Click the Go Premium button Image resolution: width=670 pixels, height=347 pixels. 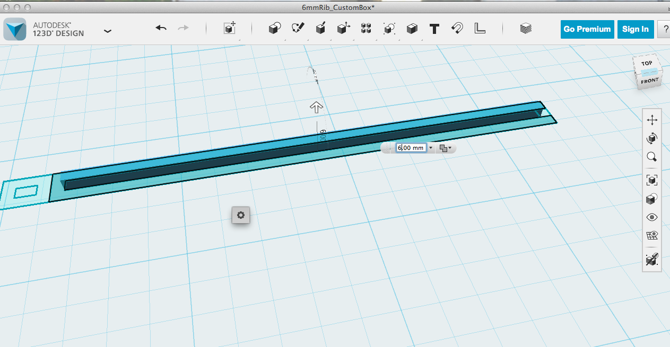[x=587, y=29]
